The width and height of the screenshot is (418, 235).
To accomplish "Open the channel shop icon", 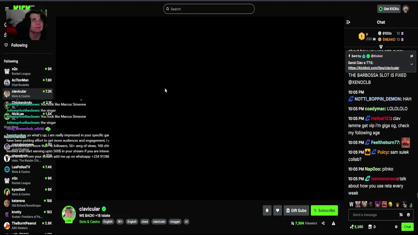I will (370, 227).
